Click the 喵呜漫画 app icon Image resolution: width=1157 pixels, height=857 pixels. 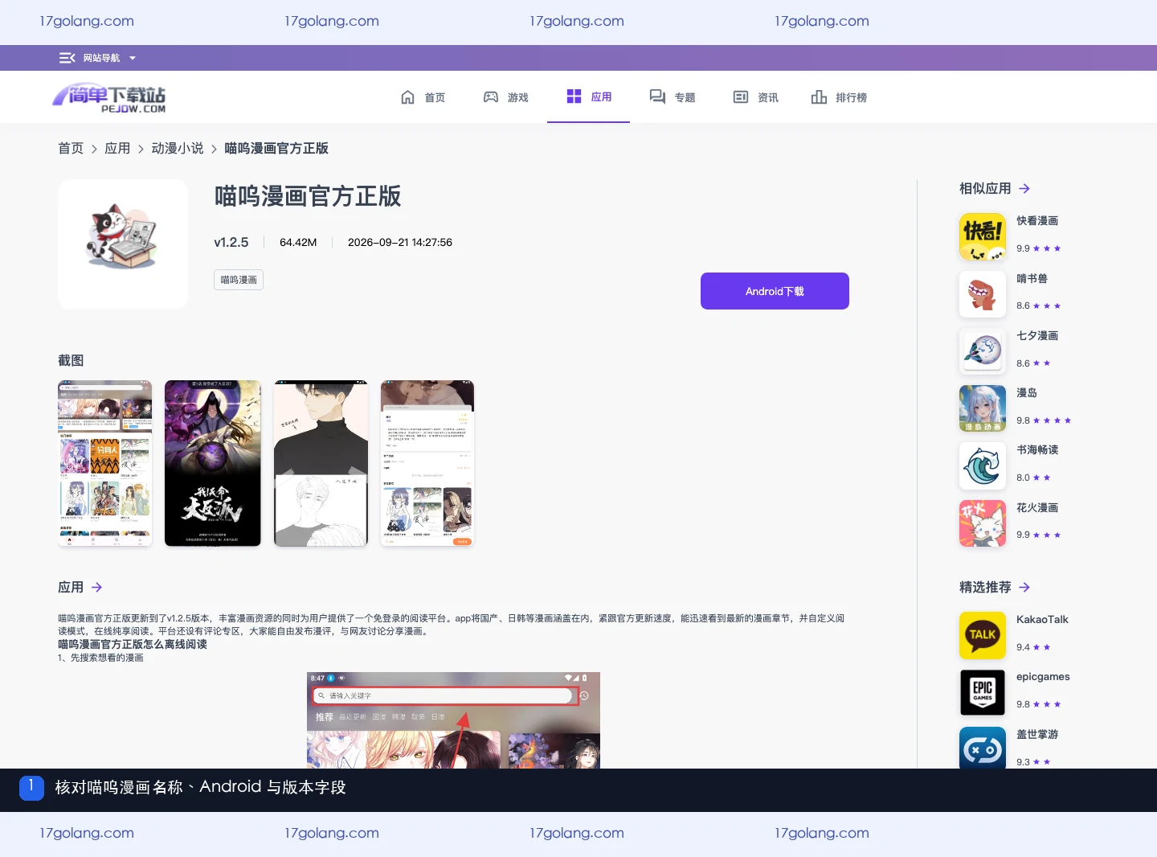click(x=123, y=244)
